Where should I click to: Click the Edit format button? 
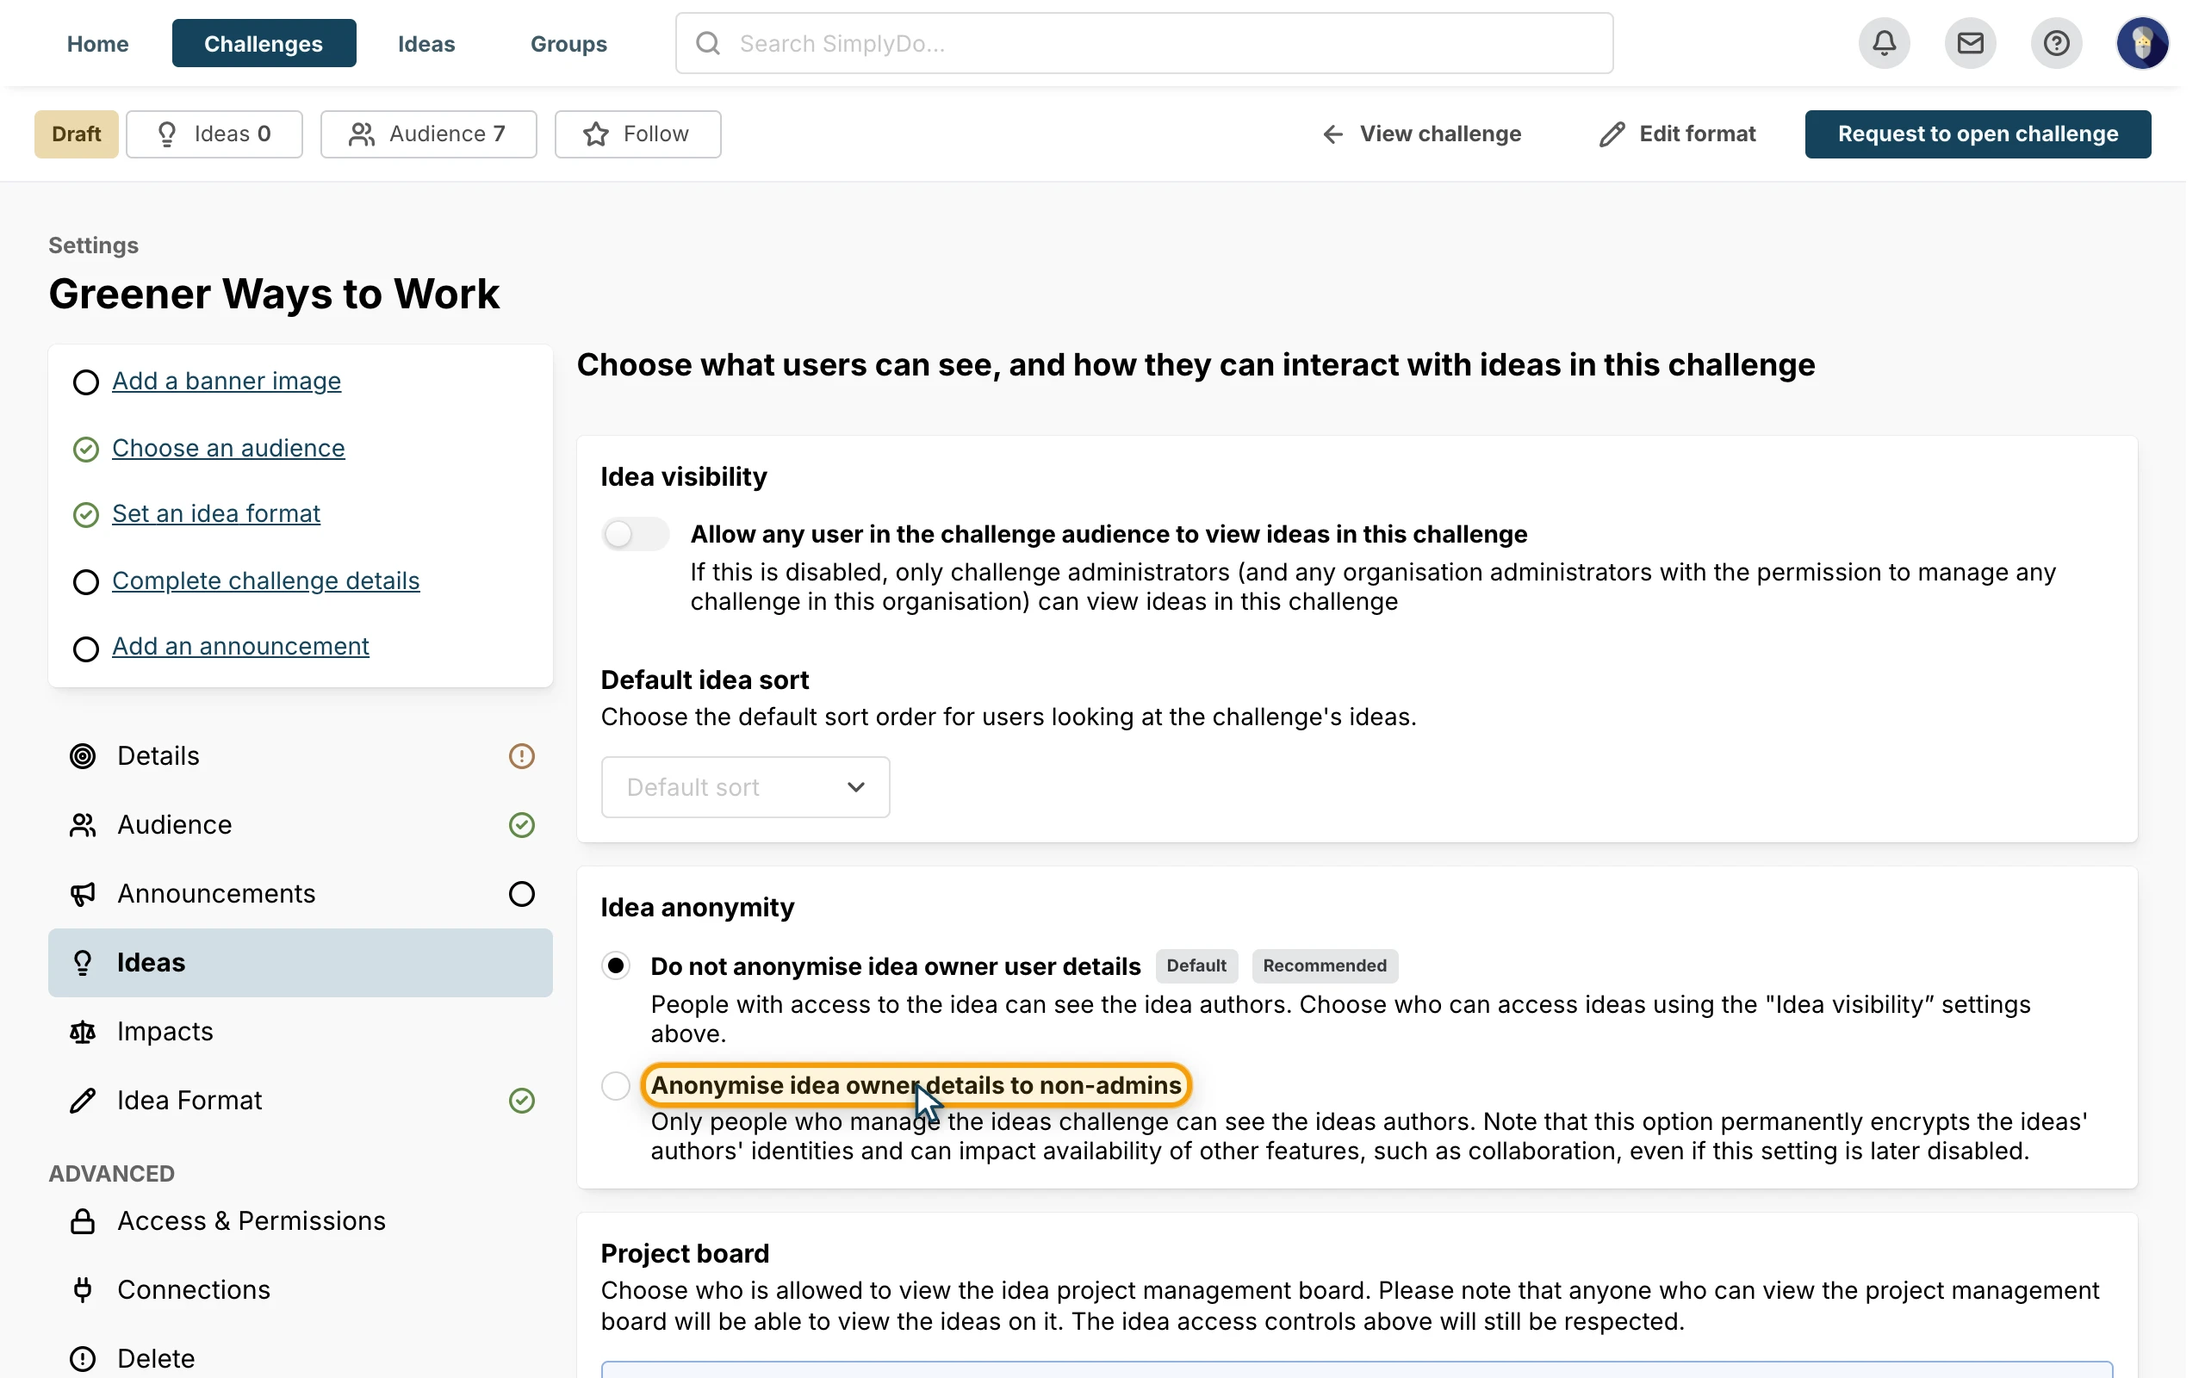click(x=1676, y=134)
